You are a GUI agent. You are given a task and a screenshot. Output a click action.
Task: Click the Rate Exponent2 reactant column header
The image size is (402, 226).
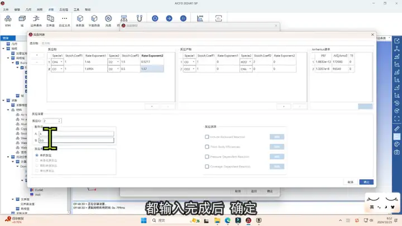152,56
